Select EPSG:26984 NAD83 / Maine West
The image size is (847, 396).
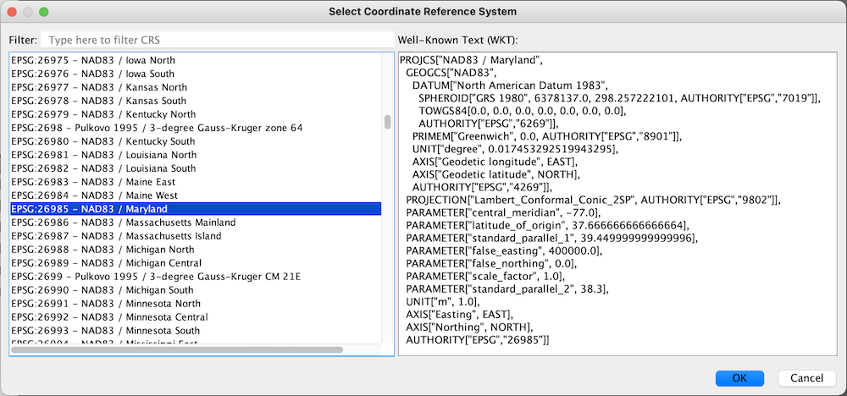click(196, 195)
